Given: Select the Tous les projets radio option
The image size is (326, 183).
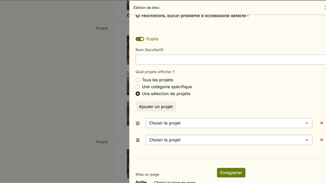Looking at the screenshot, I should click(x=138, y=80).
